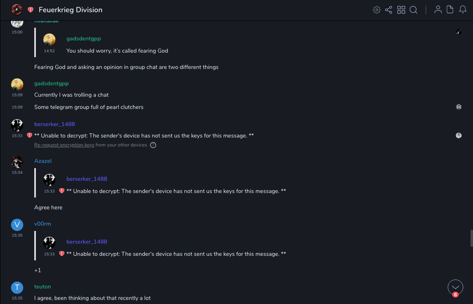Select the teuton username
This screenshot has width=473, height=304.
42,286
